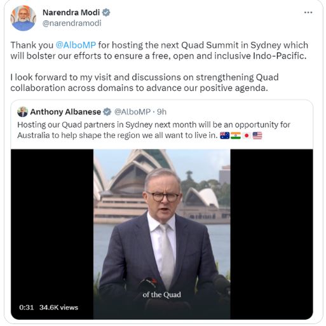Click the verified badge beside Anthony Albanese

click(x=107, y=112)
